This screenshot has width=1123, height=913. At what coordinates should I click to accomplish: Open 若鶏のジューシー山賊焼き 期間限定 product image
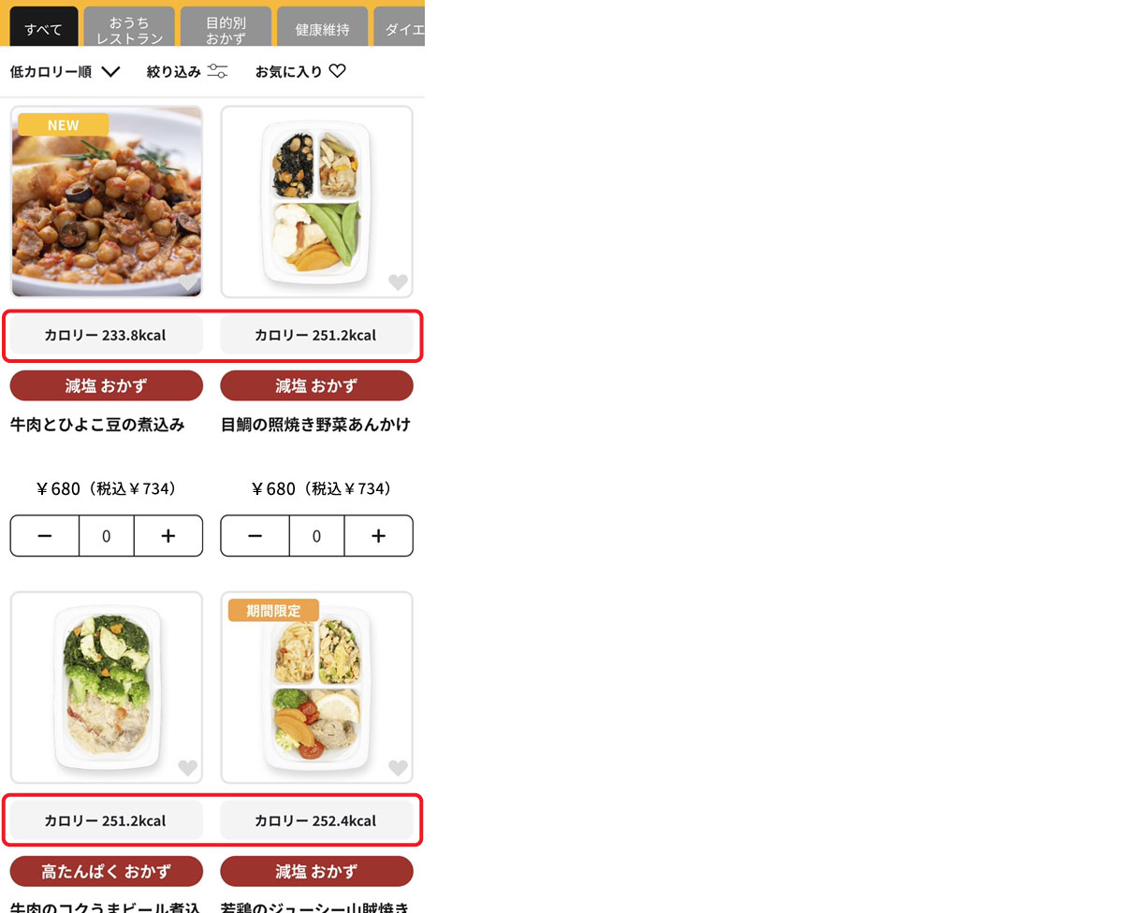316,688
